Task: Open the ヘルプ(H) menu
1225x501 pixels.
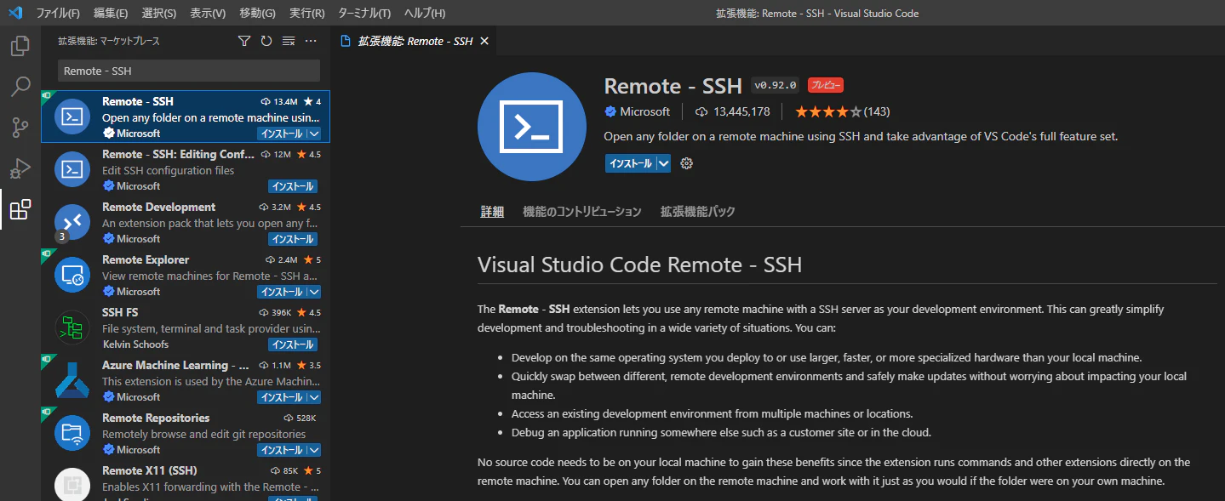Action: [x=425, y=13]
